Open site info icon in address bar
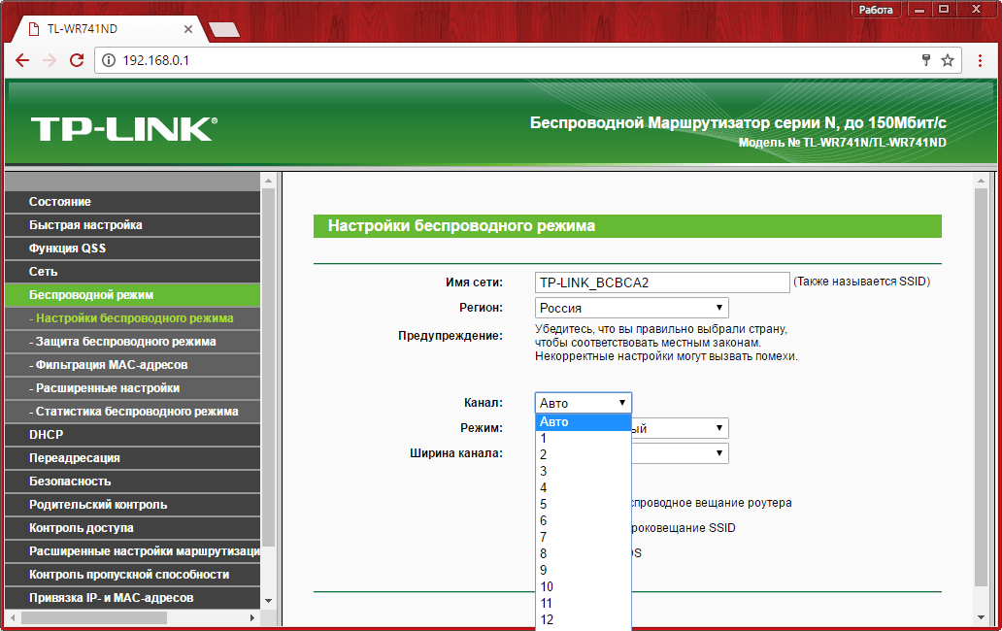The height and width of the screenshot is (631, 1002). 109,60
